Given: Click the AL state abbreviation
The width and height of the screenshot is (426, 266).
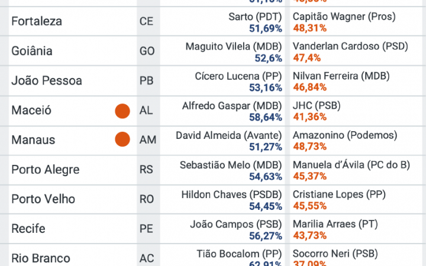Looking at the screenshot, I should [x=146, y=111].
